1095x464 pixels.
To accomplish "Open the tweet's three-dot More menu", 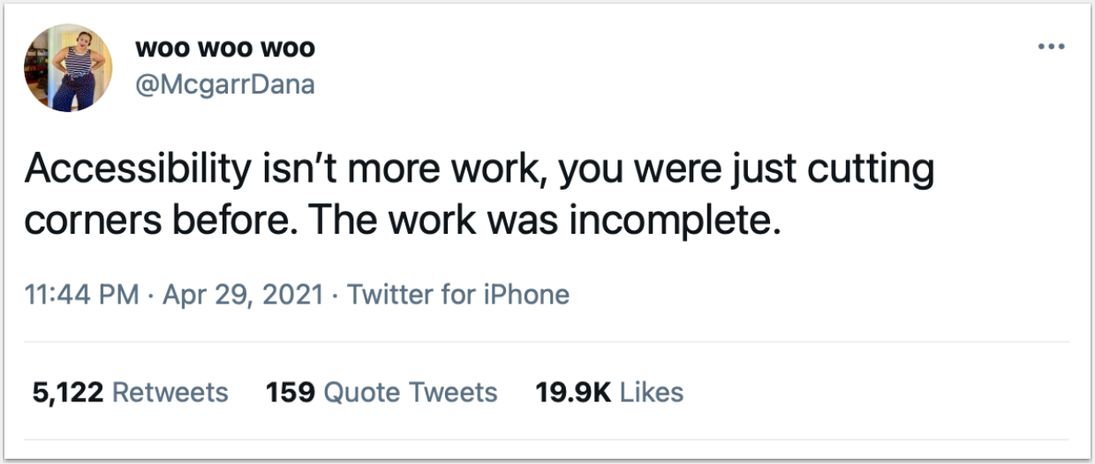I will [1051, 47].
